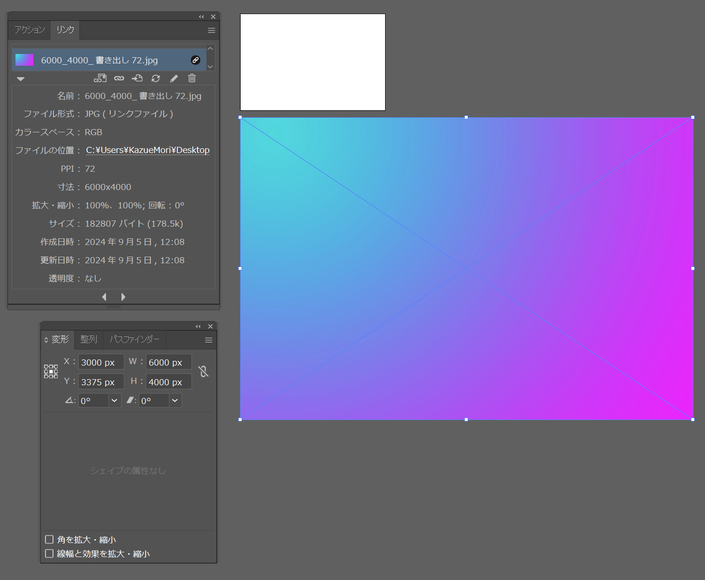Click the gradient thumbnail in links list
Viewport: 705px width, 580px height.
click(x=24, y=60)
